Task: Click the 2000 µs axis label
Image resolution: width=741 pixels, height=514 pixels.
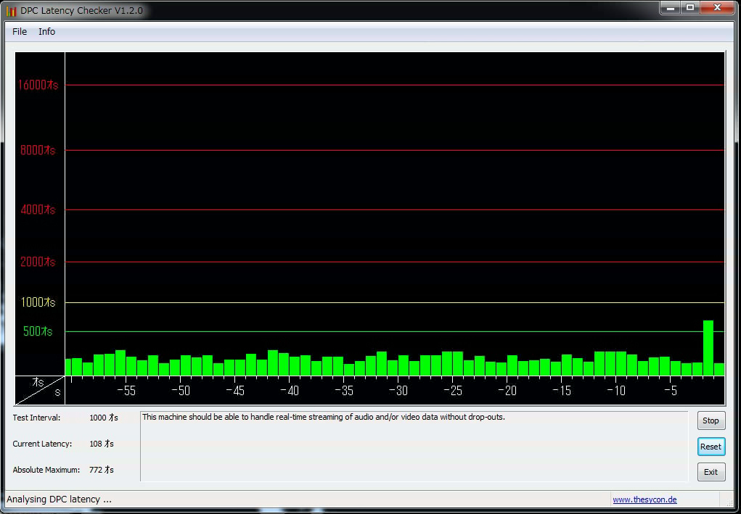Action: point(38,262)
